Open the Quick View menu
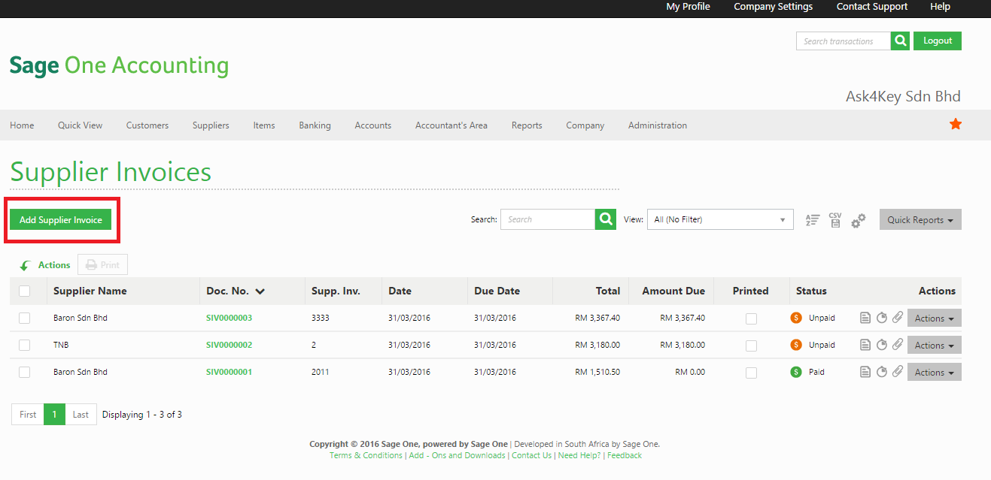The width and height of the screenshot is (991, 480). point(80,125)
